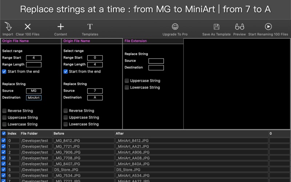This screenshot has width=291, height=182.
Task: Uncheck row 0 file checkbox
Action: pyautogui.click(x=4, y=141)
